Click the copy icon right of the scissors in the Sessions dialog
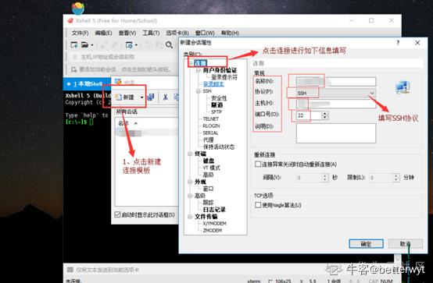This screenshot has height=283, width=433. 176,97
